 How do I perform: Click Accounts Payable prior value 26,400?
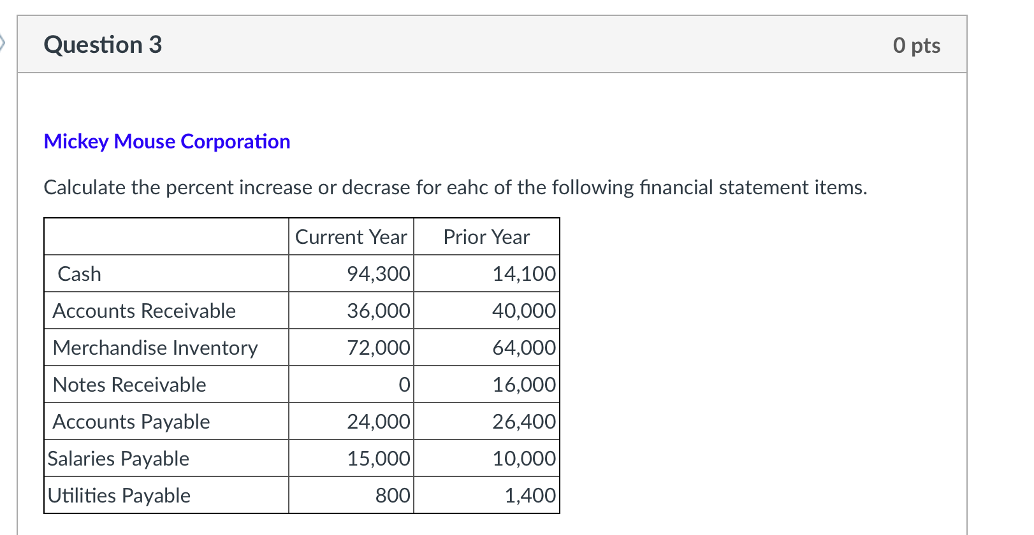[524, 422]
